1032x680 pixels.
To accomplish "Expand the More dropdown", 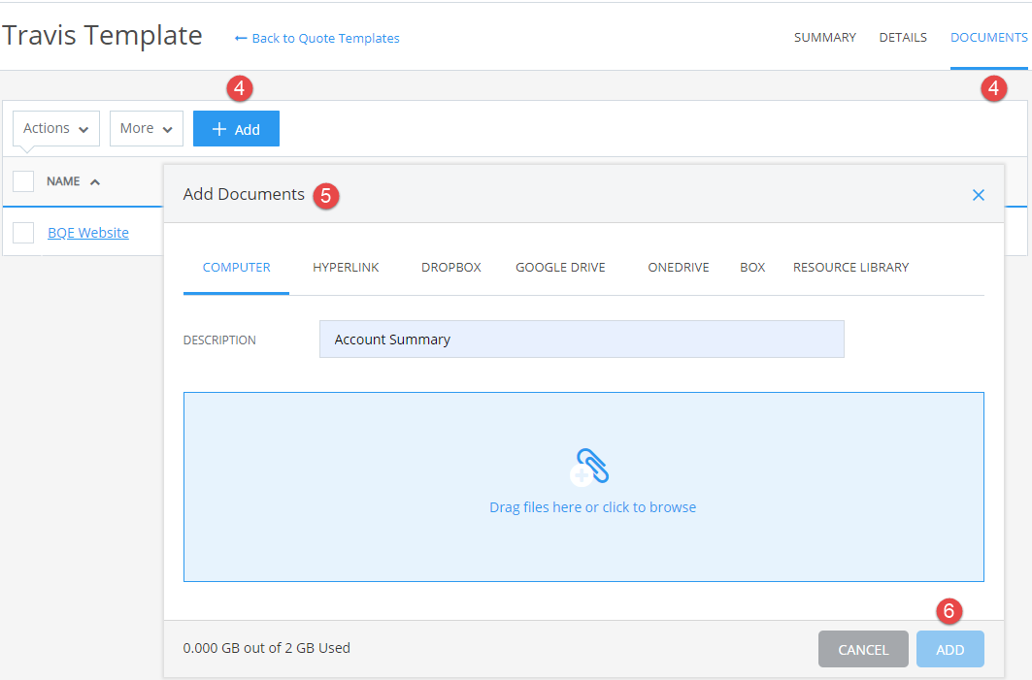I will coord(147,128).
